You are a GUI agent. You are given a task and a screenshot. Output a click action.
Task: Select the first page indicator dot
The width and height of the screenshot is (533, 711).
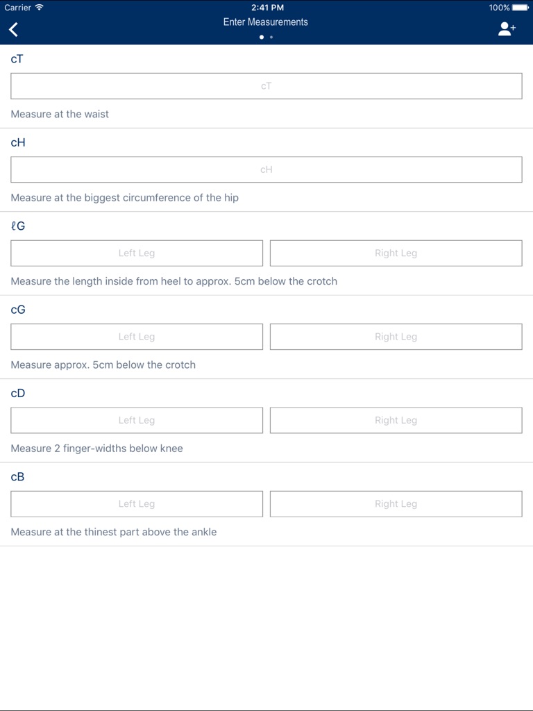click(262, 37)
